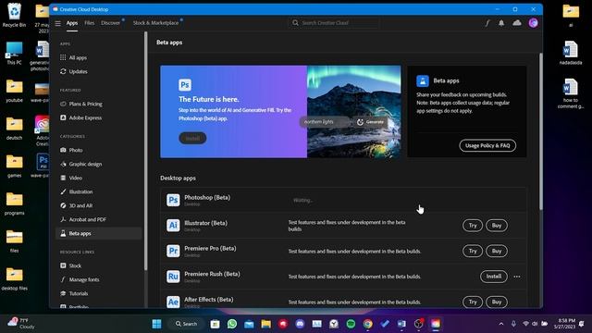Open Creative Cloud taskbar icon
The width and height of the screenshot is (592, 333).
tap(436, 324)
